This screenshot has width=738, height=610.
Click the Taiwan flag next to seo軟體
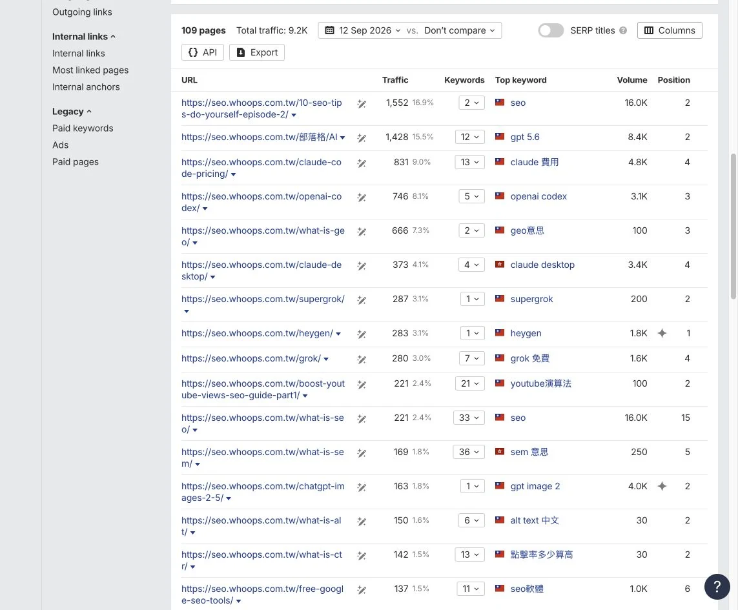(500, 588)
